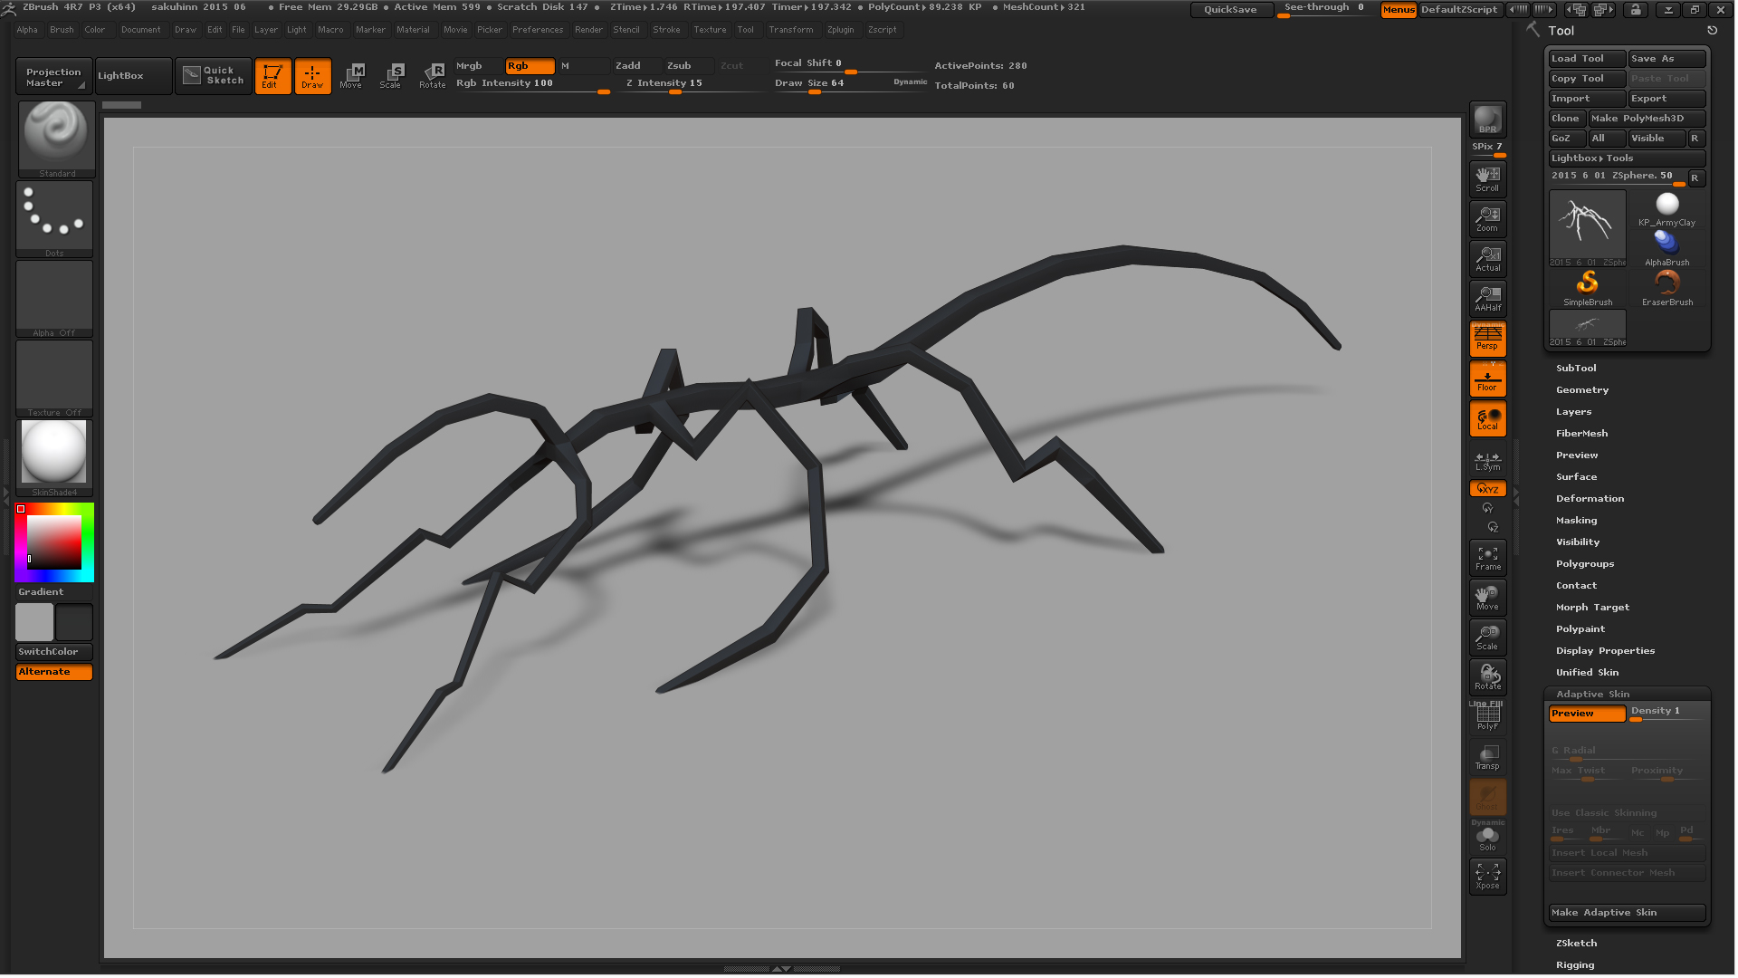This screenshot has height=978, width=1738.
Task: Open the Render menu
Action: (x=588, y=30)
